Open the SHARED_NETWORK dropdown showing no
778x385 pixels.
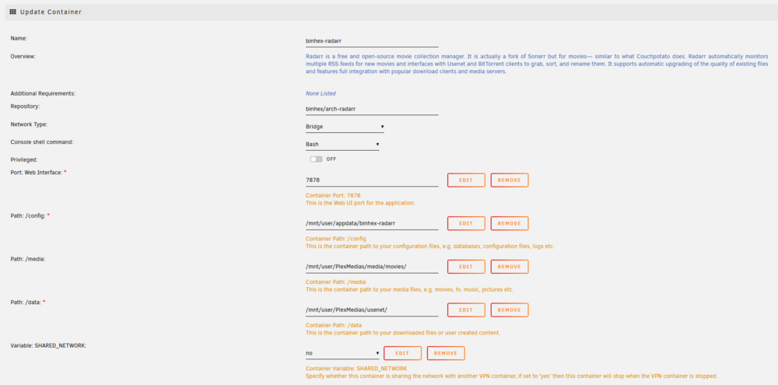tap(342, 353)
